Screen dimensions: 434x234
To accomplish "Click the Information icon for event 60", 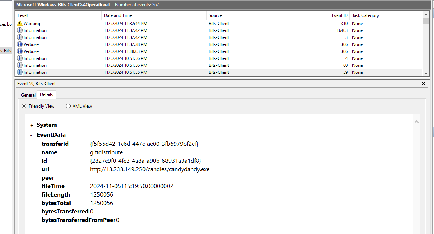I will click(19, 65).
